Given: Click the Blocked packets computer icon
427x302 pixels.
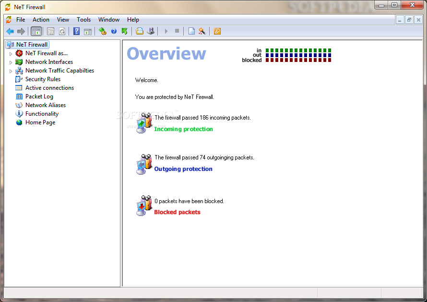Looking at the screenshot, I should point(144,206).
